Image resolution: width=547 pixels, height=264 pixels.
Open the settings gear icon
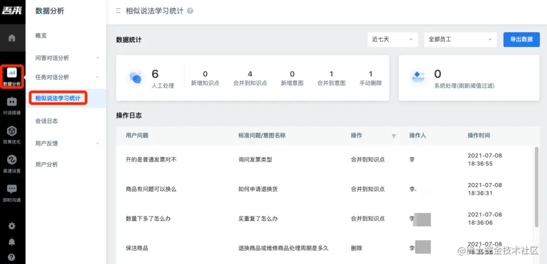12,226
